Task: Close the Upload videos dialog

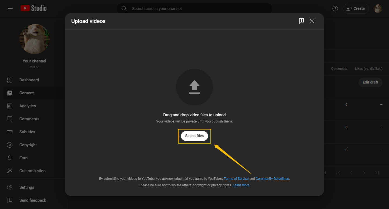Action: click(x=312, y=21)
